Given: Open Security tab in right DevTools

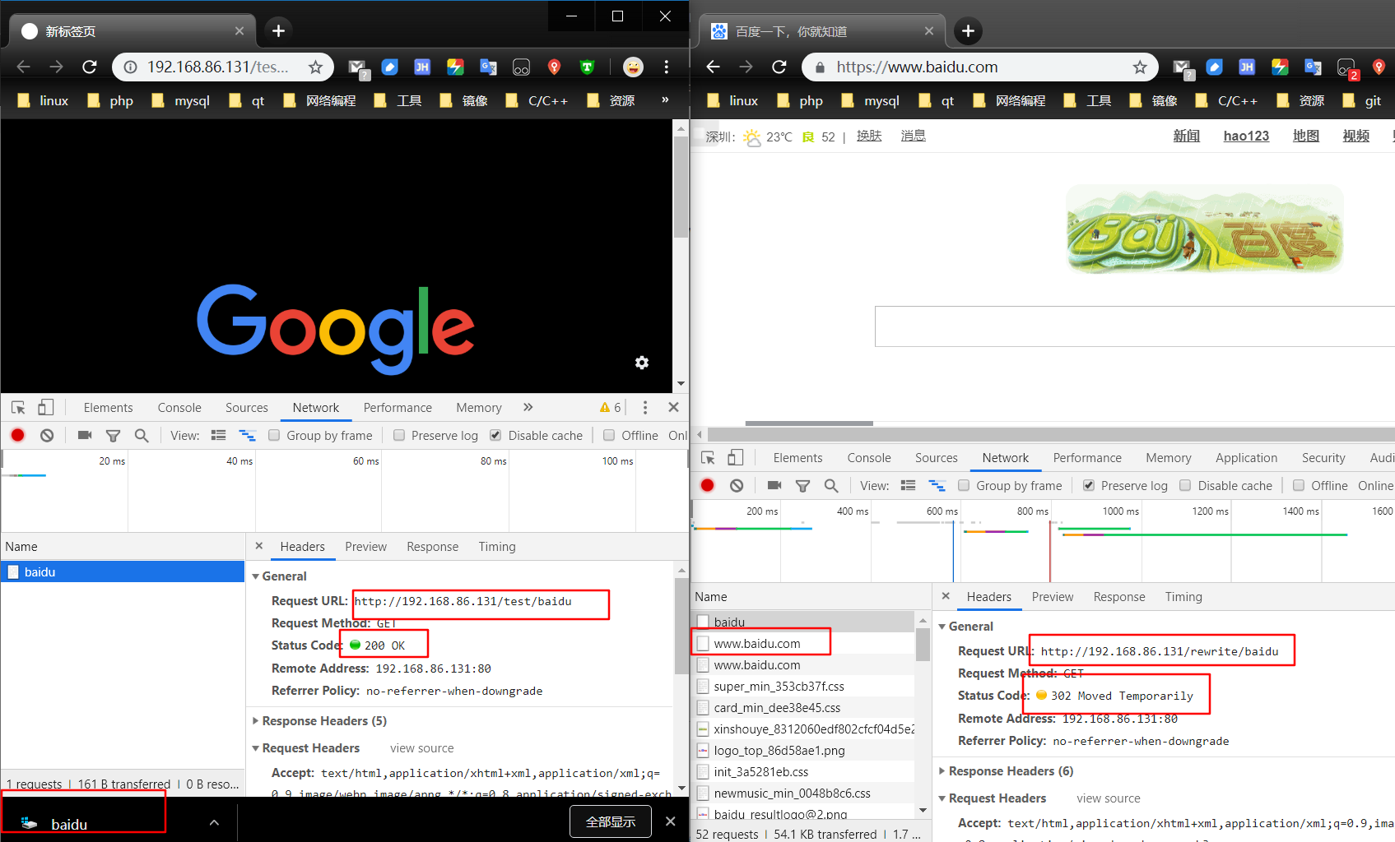Looking at the screenshot, I should (x=1323, y=458).
